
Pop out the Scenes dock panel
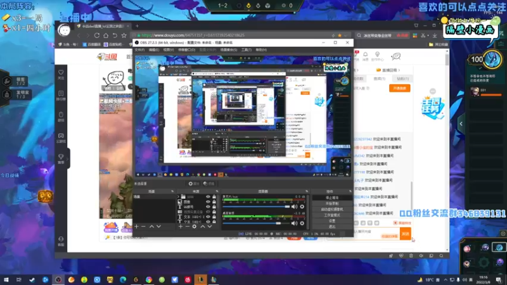point(172,191)
